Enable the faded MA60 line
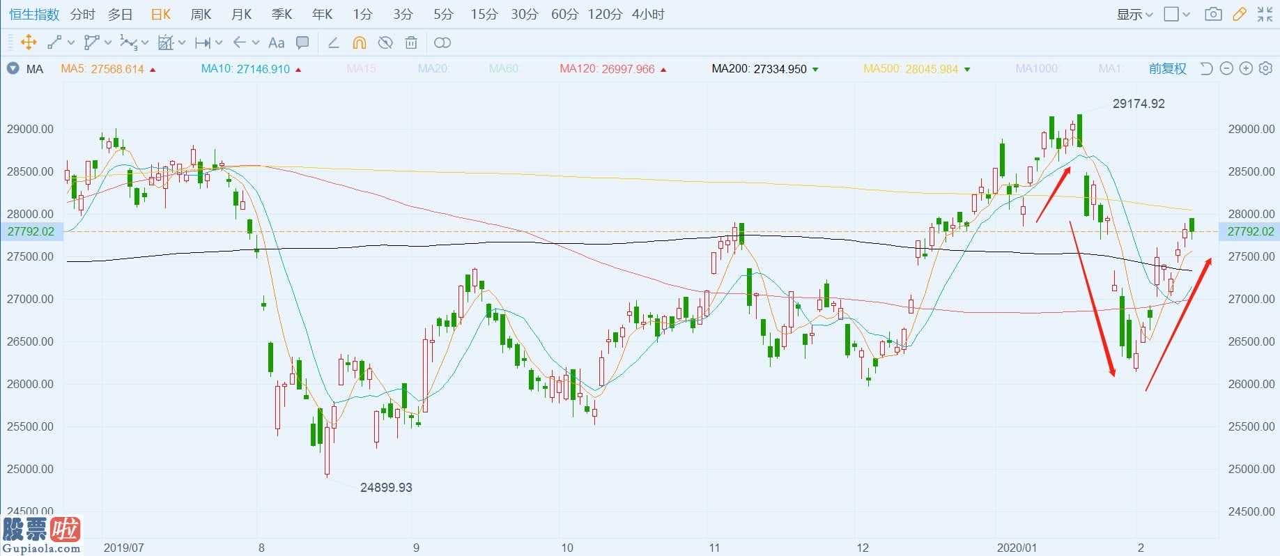 (x=504, y=68)
